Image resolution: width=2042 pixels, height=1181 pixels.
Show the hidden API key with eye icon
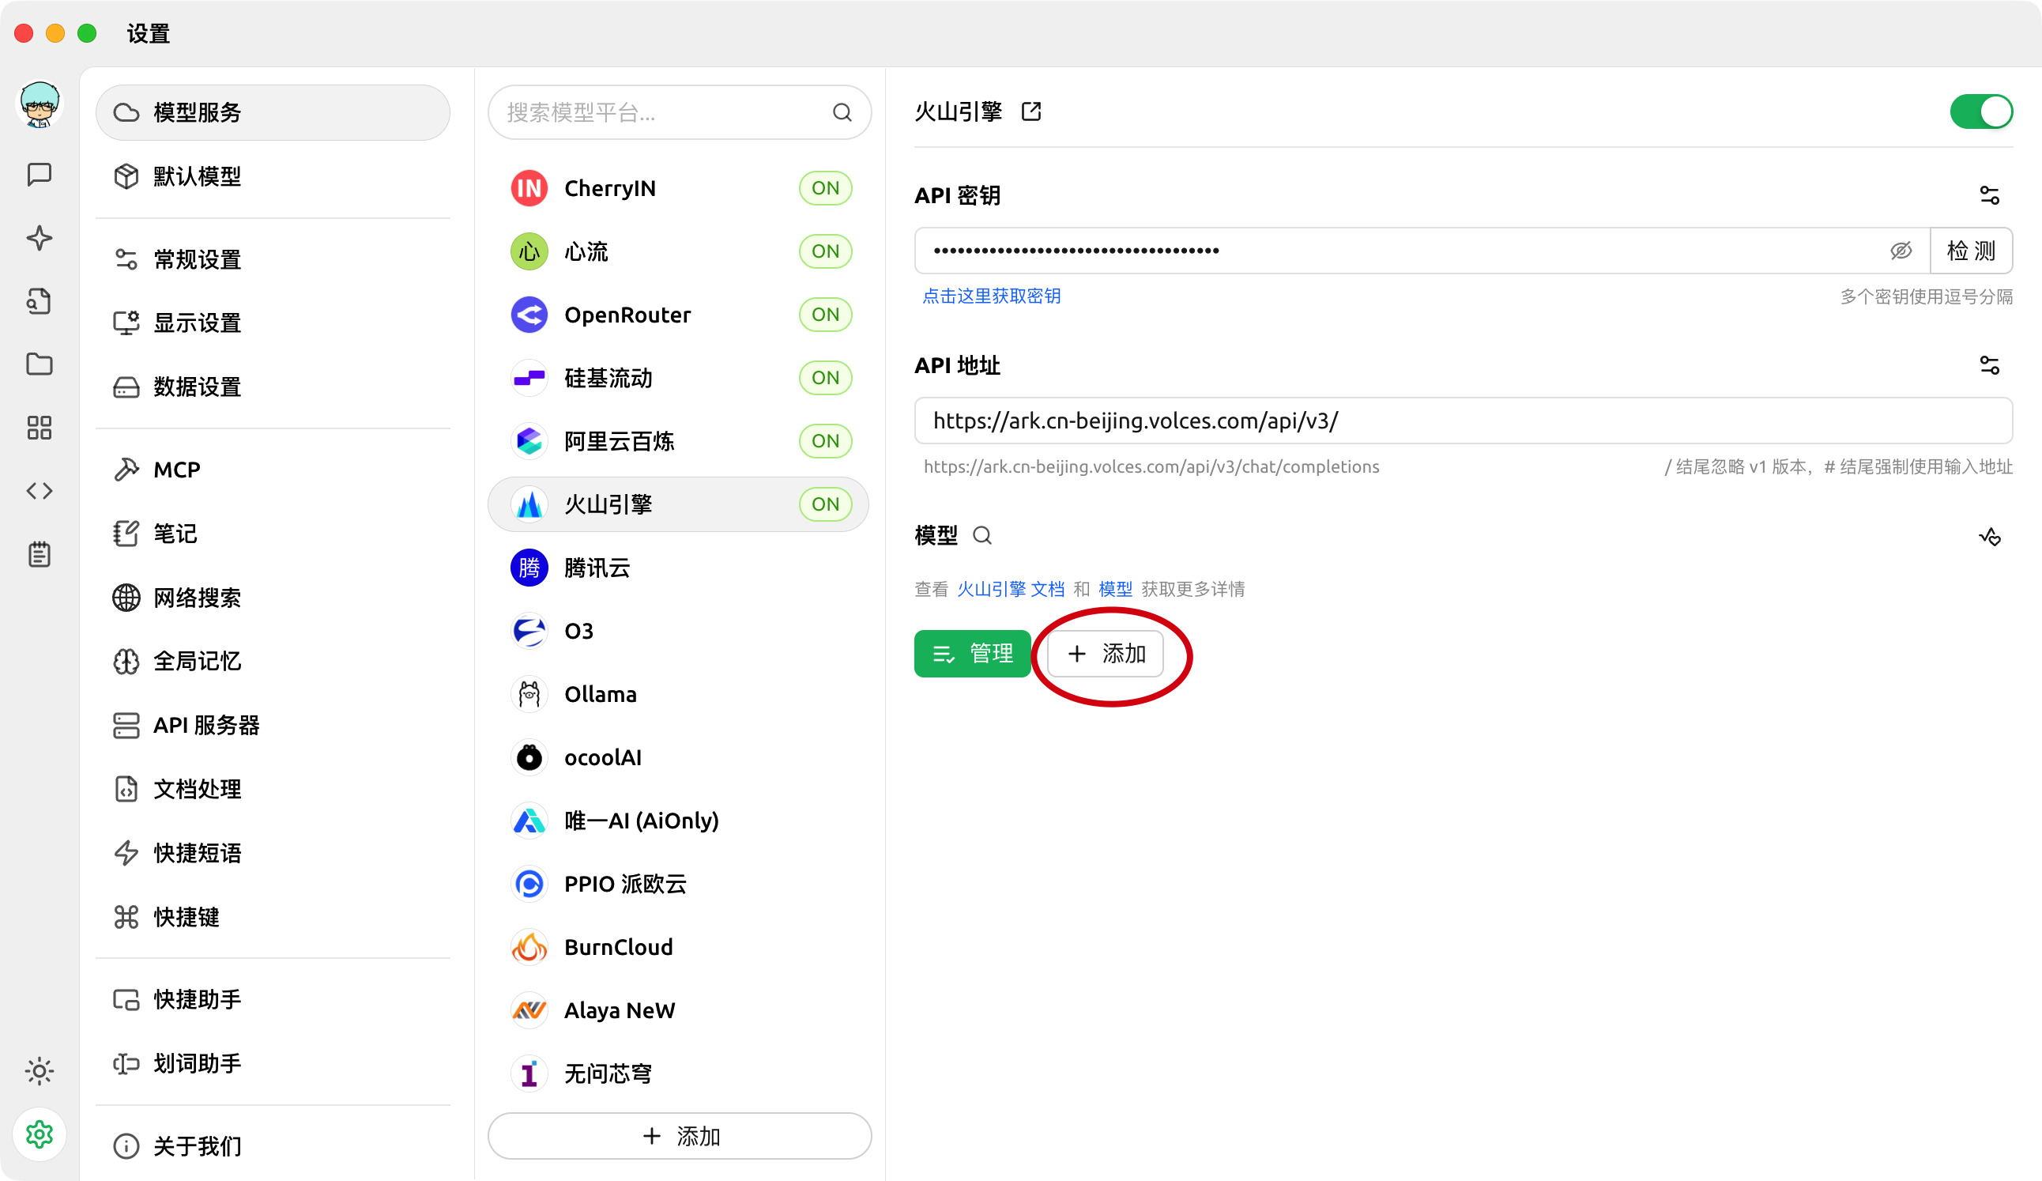[1901, 251]
